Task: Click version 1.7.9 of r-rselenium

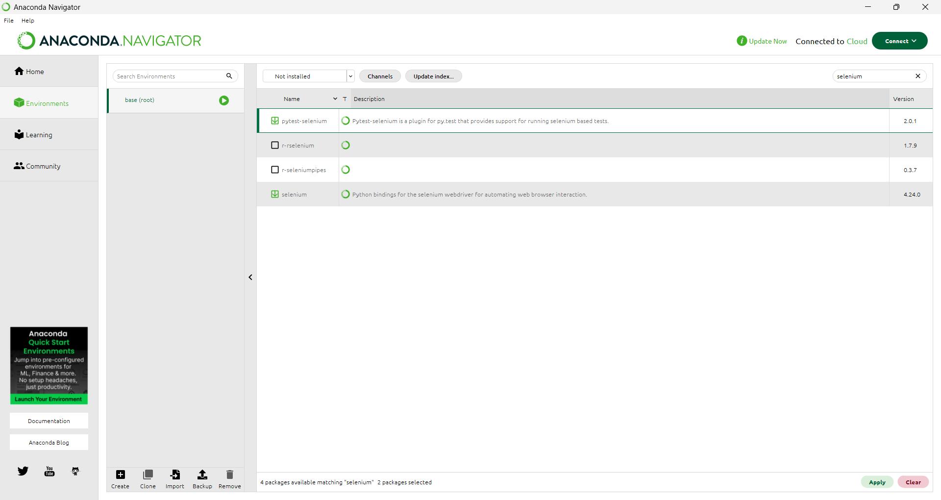Action: (x=910, y=145)
